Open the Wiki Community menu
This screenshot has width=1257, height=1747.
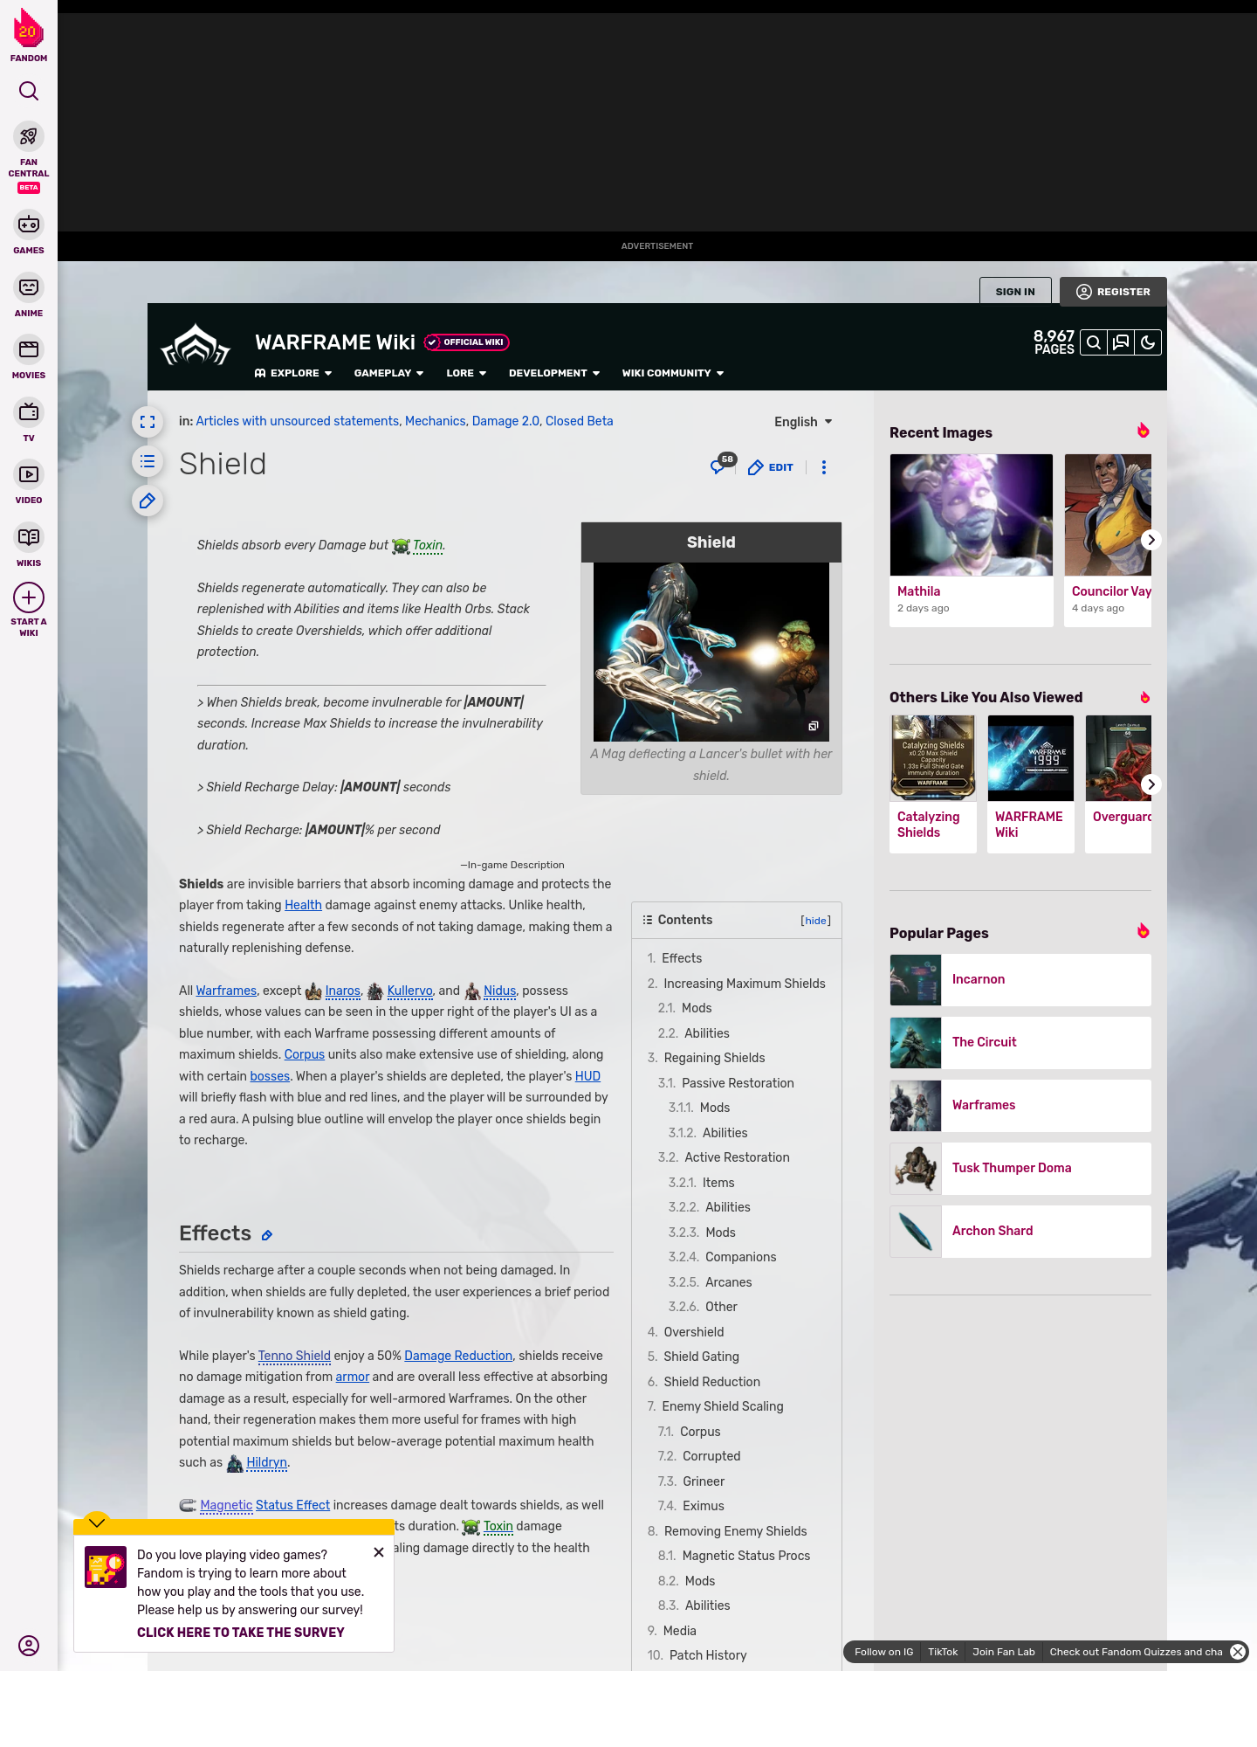tap(672, 373)
